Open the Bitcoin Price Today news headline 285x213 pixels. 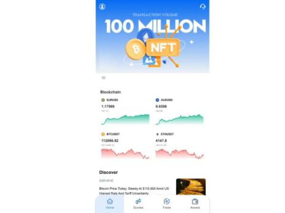point(134,191)
